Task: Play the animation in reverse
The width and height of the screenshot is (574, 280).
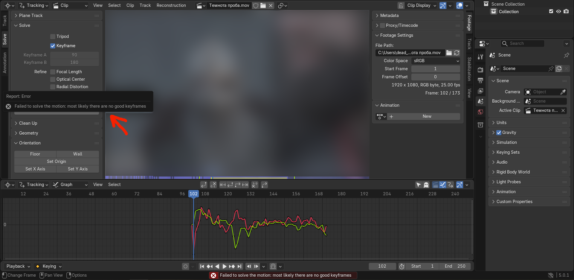Action: pos(217,266)
